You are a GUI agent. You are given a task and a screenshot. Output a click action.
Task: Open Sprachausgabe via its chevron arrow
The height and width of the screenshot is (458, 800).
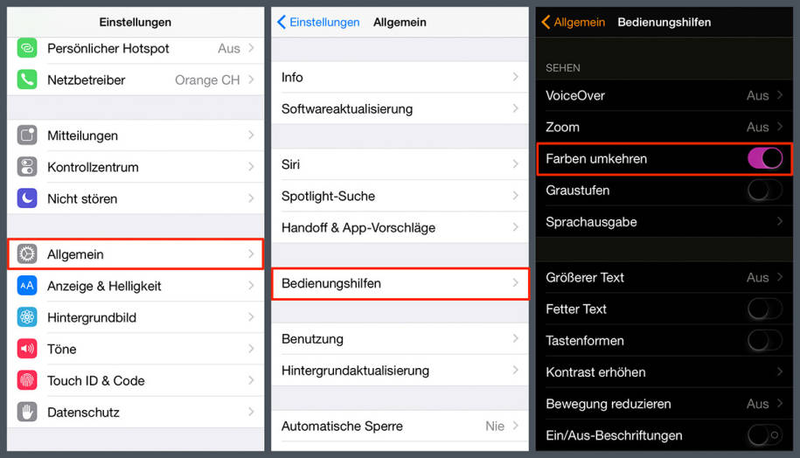pos(780,221)
